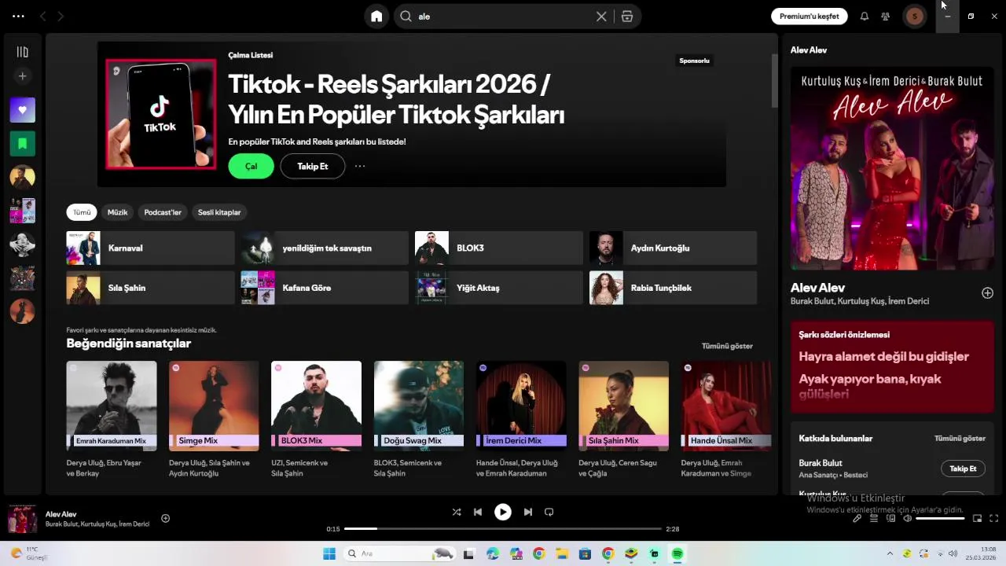Open more options for the Tiktok playlist
Screen dimensions: 1006x566
(x=360, y=166)
